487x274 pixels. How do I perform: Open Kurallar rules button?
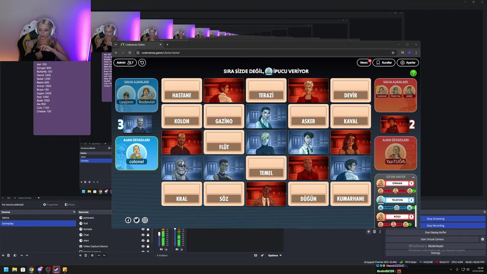click(384, 62)
